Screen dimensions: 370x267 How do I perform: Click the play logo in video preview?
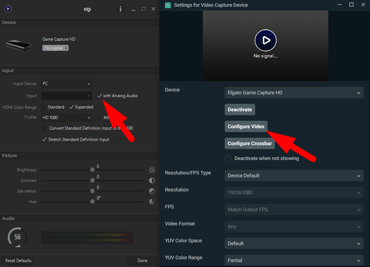point(266,40)
